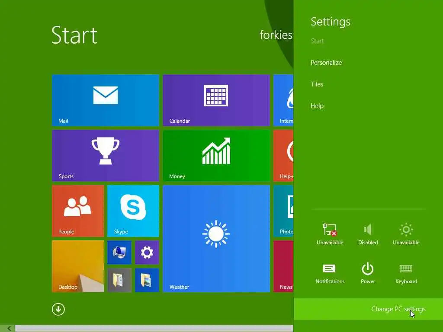Screen dimensions: 443x332
Task: Open Notifications in Settings panel
Action: (330, 273)
